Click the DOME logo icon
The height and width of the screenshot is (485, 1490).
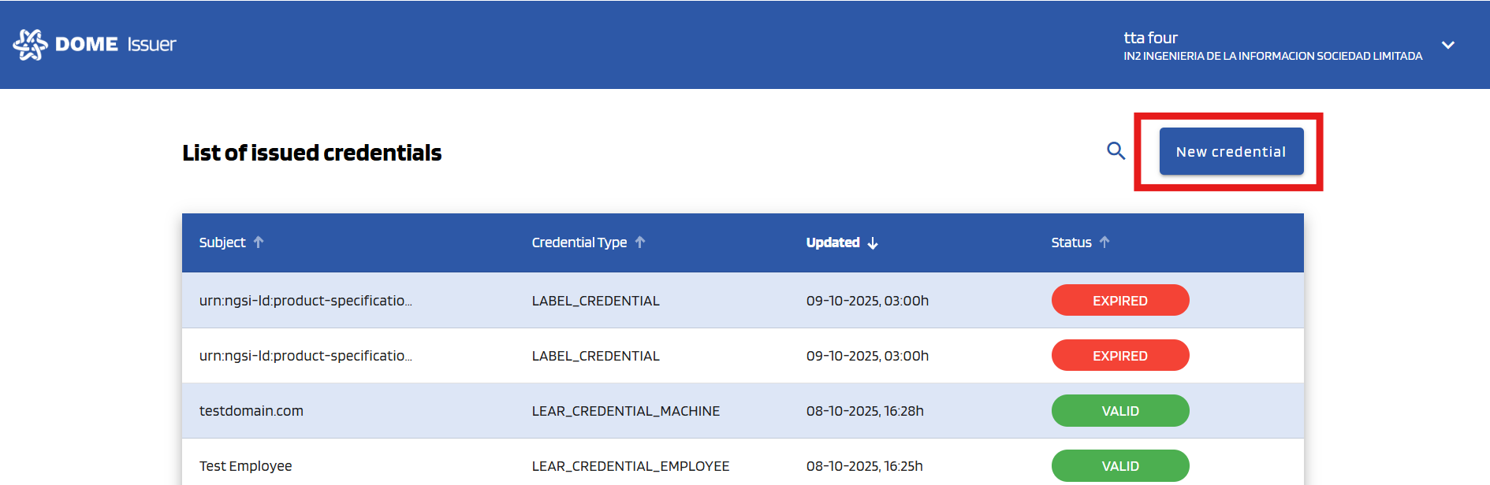30,45
